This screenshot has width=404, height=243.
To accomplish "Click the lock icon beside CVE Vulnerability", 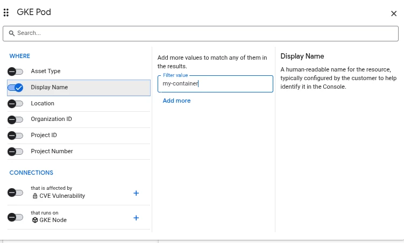I will [35, 196].
